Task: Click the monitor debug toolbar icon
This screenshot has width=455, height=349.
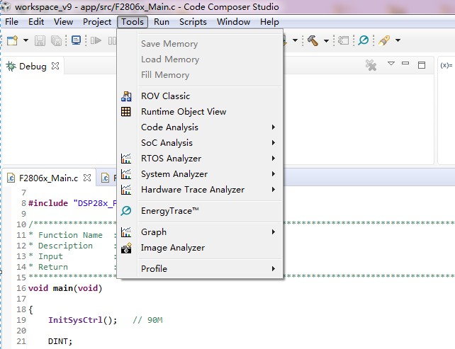Action: click(x=76, y=40)
